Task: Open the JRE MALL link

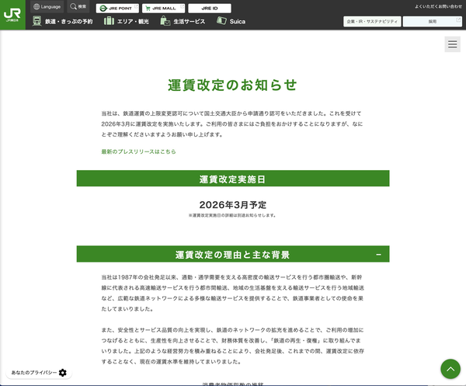Action: click(163, 9)
